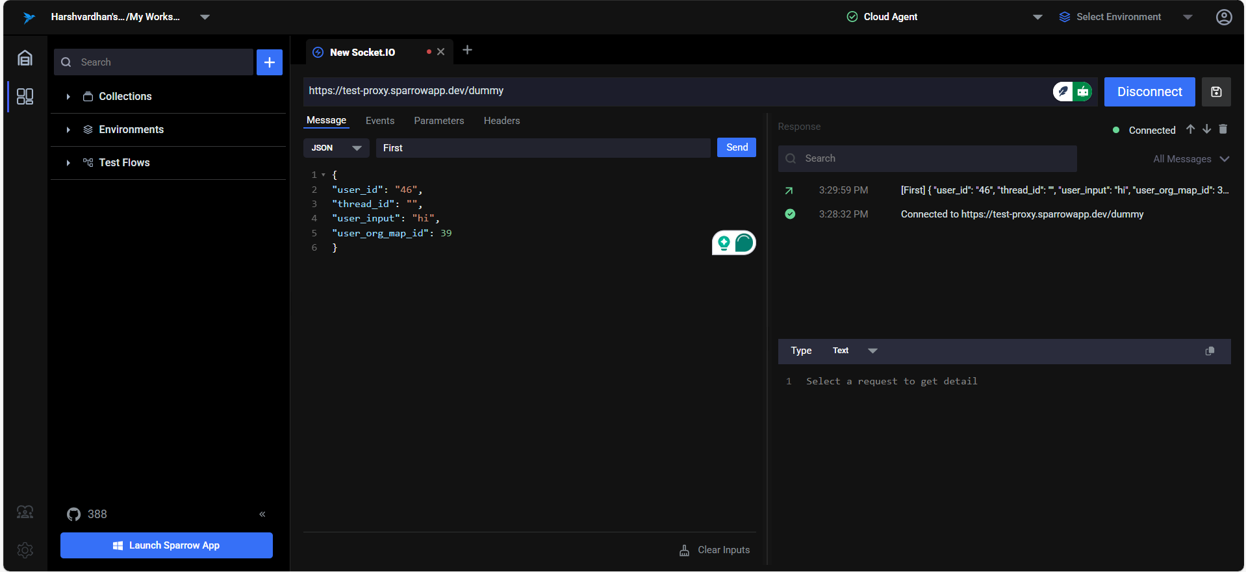Open the Settings gear icon
The width and height of the screenshot is (1246, 572).
[25, 550]
